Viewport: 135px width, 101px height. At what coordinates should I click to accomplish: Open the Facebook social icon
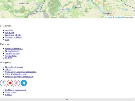point(3,83)
